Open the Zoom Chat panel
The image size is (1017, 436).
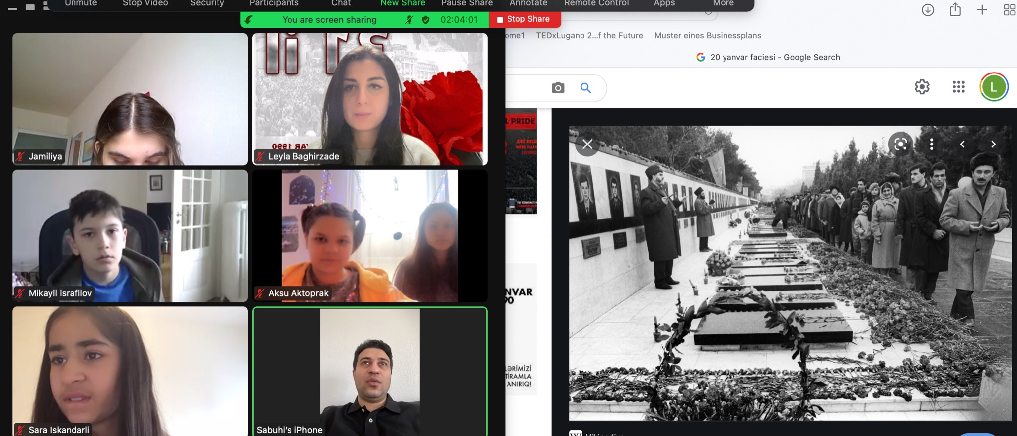coord(341,3)
